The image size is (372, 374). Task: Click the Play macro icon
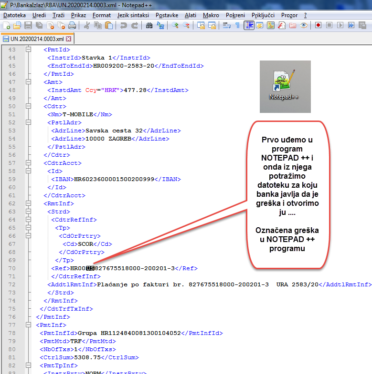click(340, 25)
